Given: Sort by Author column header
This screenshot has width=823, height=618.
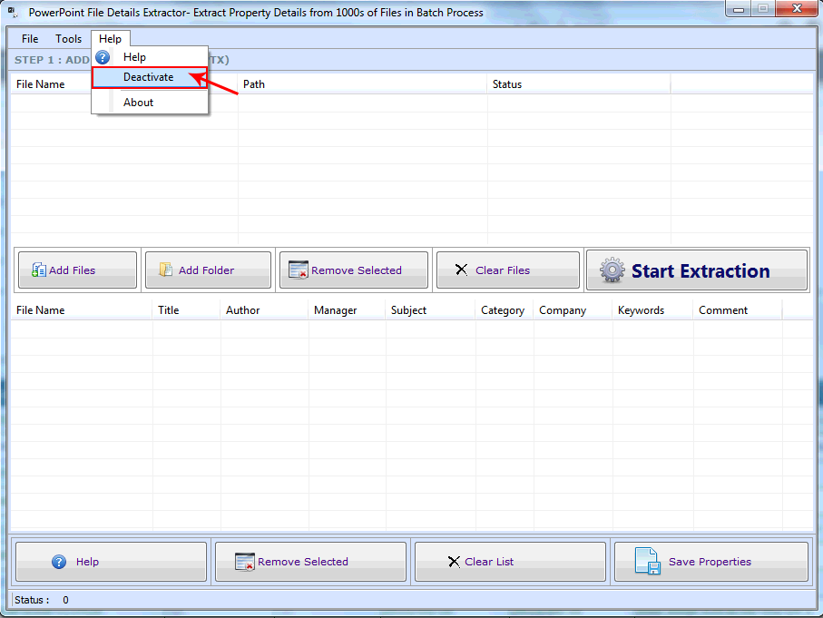Looking at the screenshot, I should point(264,310).
